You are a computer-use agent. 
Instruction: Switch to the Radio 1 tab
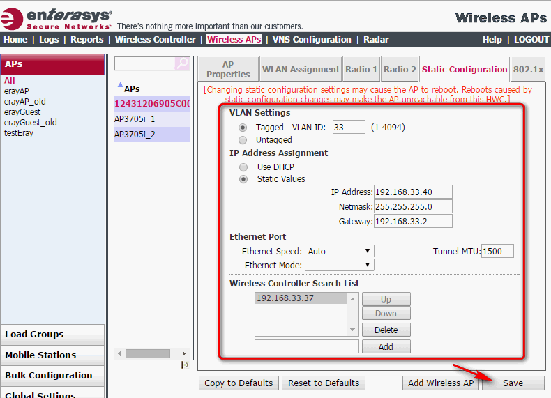point(361,69)
